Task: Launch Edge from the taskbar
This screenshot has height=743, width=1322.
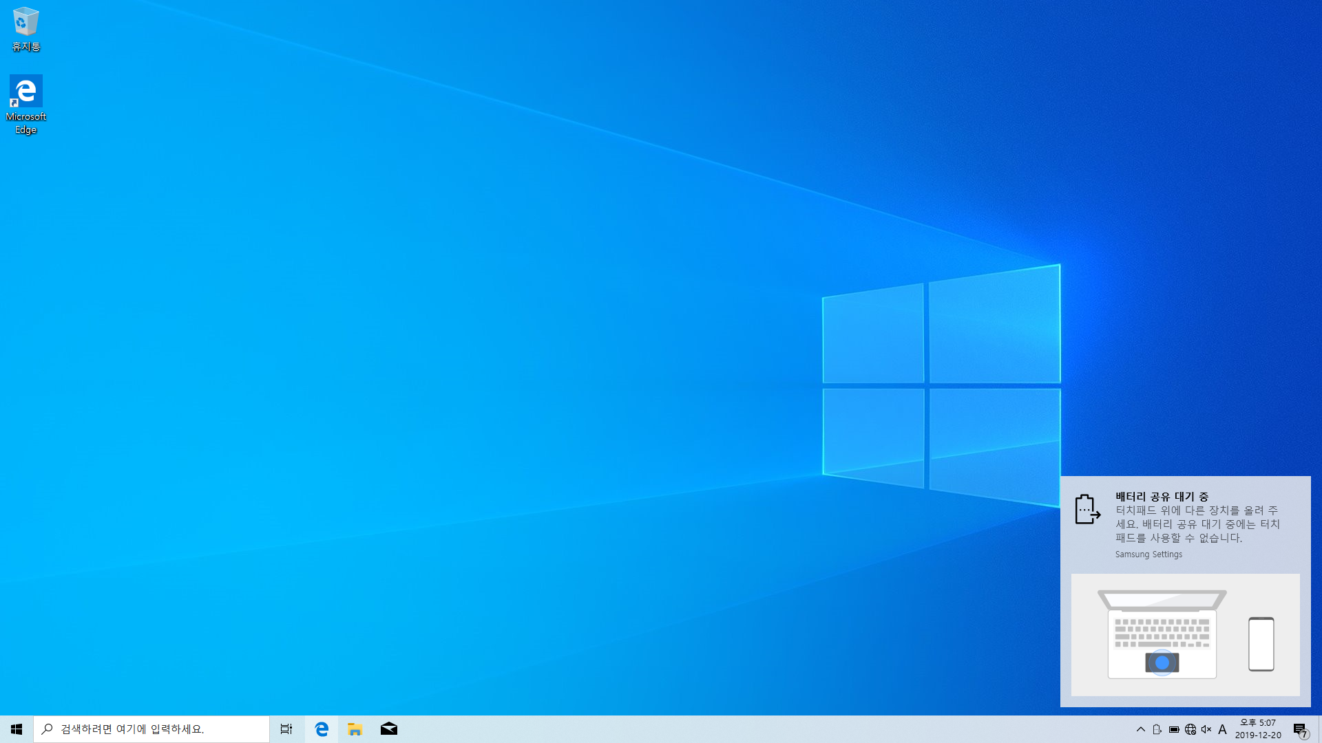Action: pos(322,729)
